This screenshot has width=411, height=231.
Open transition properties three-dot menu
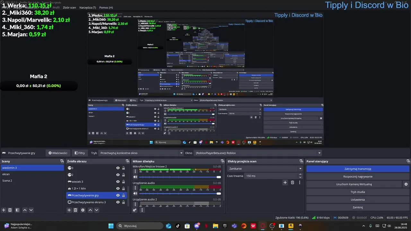pos(300,183)
